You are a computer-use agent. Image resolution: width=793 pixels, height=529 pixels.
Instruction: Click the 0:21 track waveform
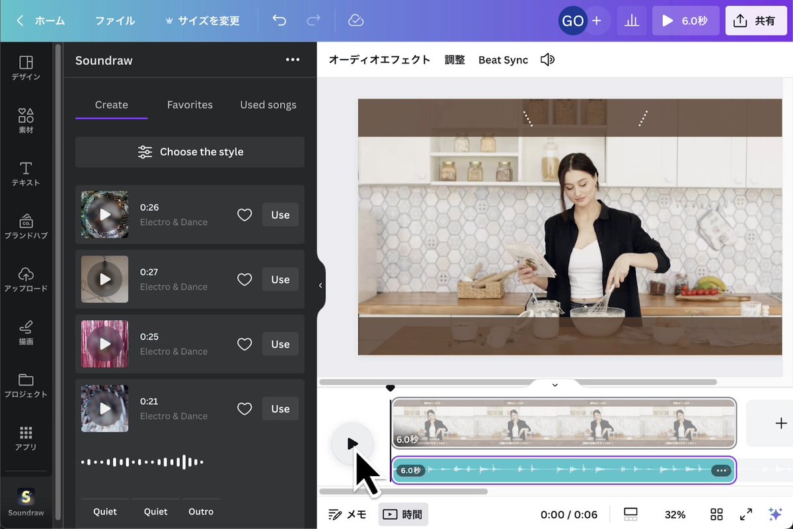[x=142, y=462]
